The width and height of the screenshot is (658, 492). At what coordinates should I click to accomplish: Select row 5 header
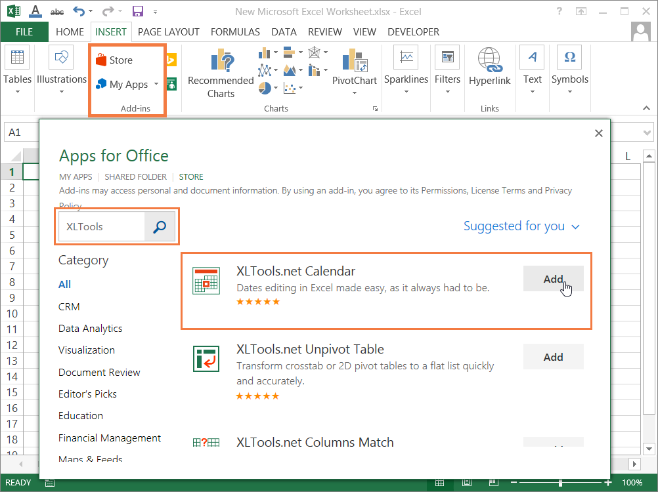click(12, 235)
